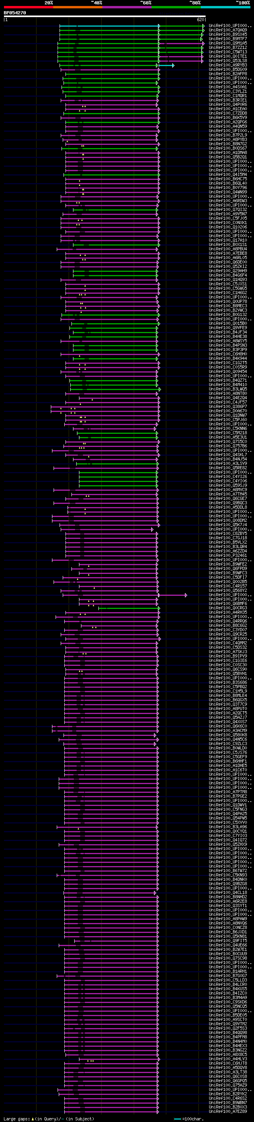Select hit UniRef100_P32461
Image resolution: width=254 pixels, height=1122 pixels.
228,555
